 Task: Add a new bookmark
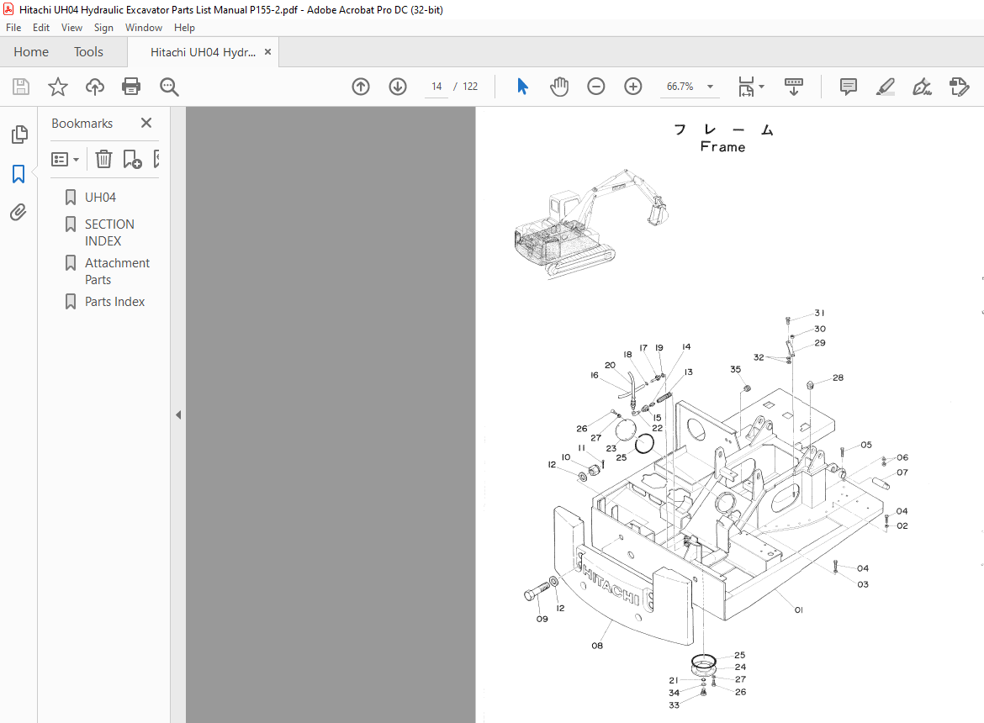pyautogui.click(x=132, y=159)
